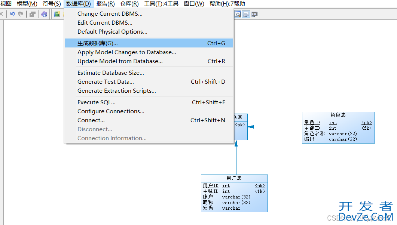This screenshot has height=225, width=397.
Task: Click the greyed Connection Information... entry
Action: (149, 138)
